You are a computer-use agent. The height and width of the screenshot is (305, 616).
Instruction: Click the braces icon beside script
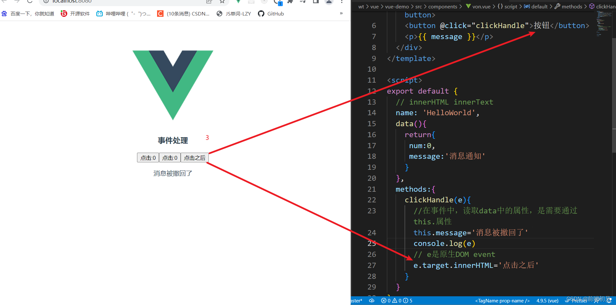point(500,6)
